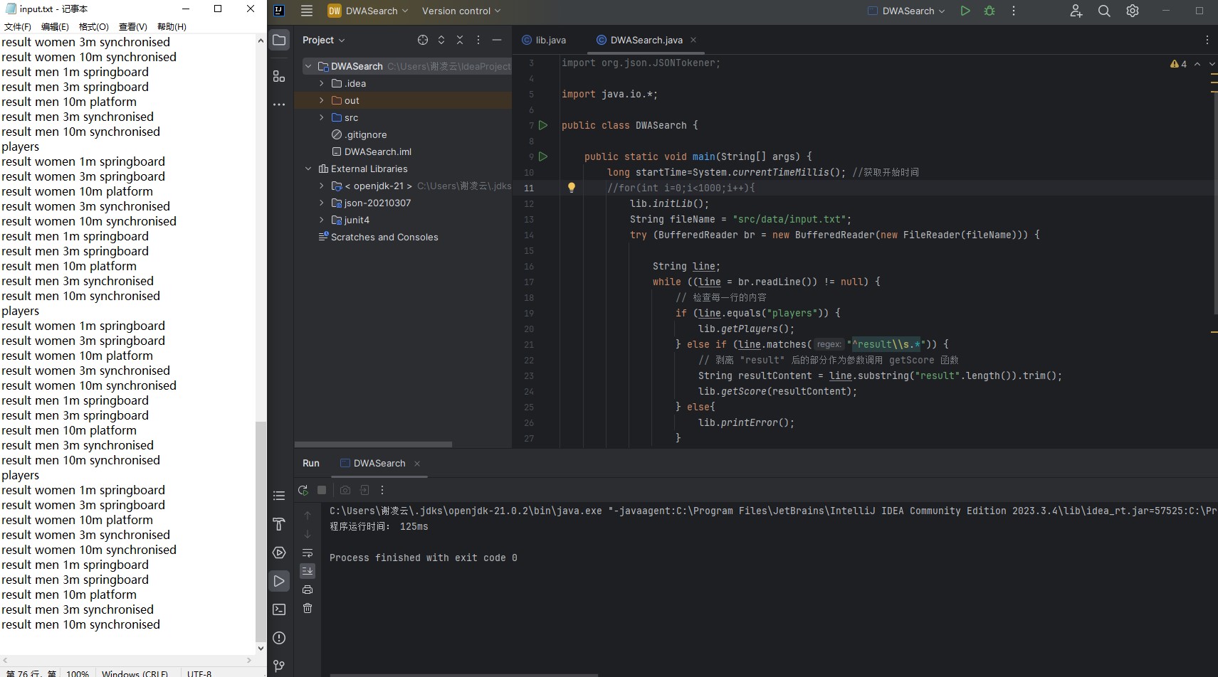Open Git version control tool window icon
Viewport: 1218px width, 677px height.
pos(279,666)
